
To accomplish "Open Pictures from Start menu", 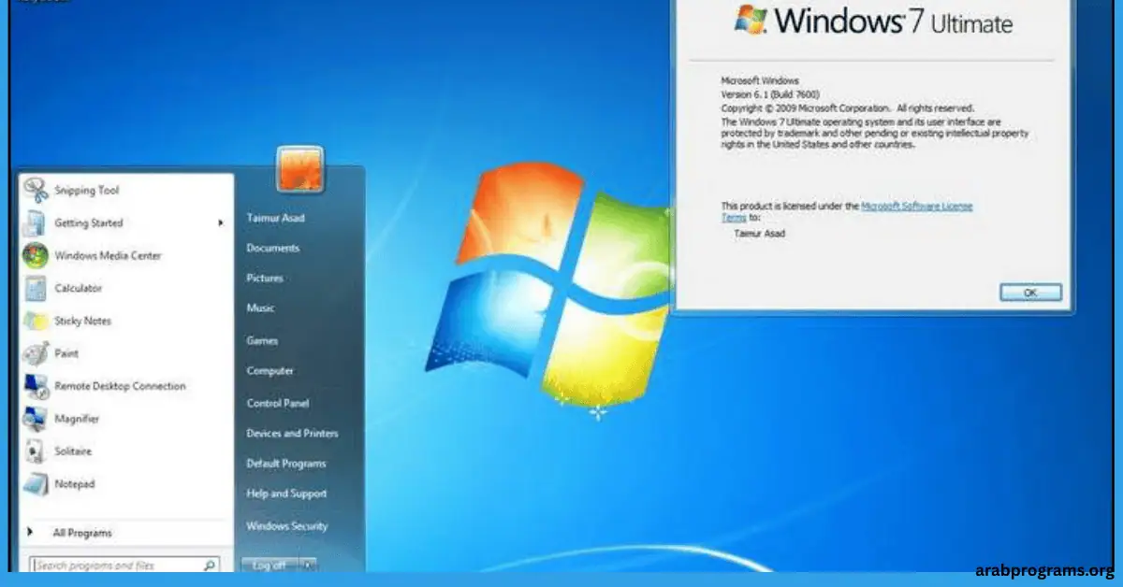I will tap(265, 279).
